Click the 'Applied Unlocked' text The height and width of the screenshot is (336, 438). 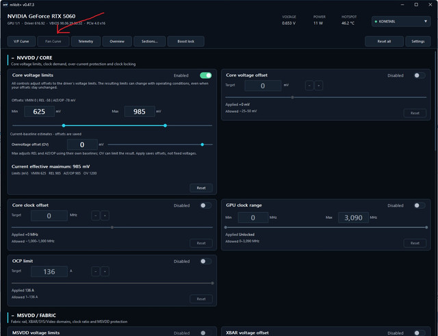click(x=240, y=234)
